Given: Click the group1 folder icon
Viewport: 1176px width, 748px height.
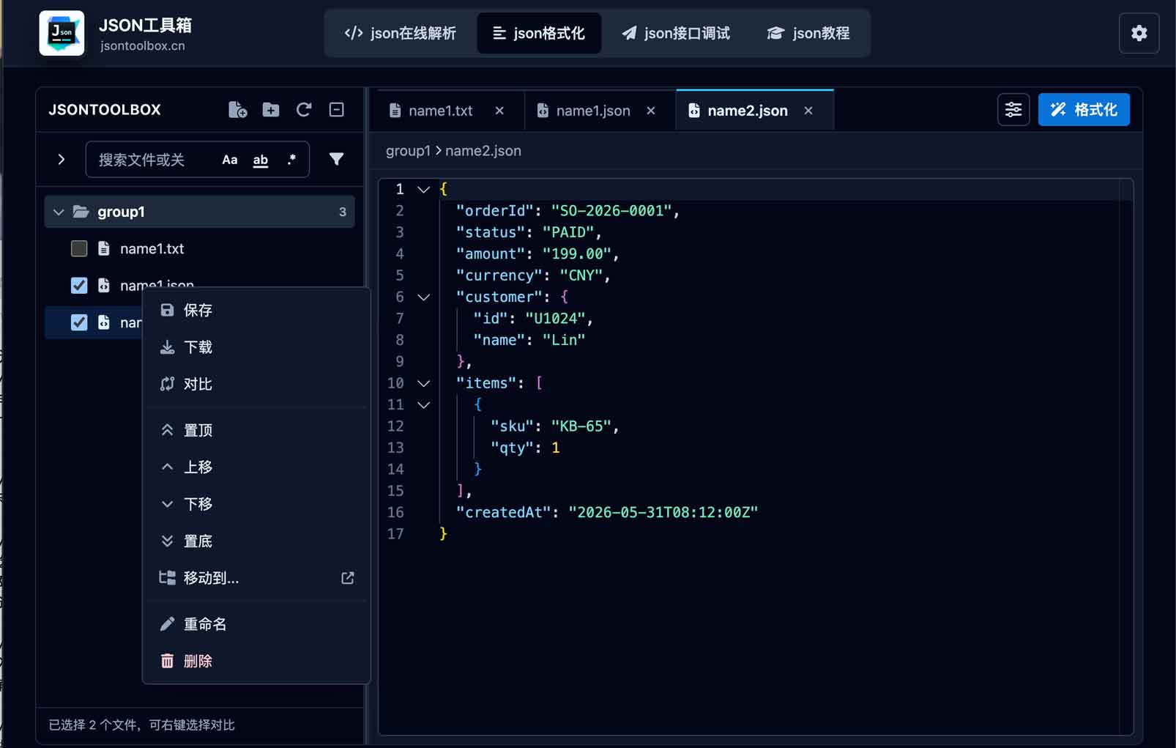Looking at the screenshot, I should pyautogui.click(x=81, y=212).
